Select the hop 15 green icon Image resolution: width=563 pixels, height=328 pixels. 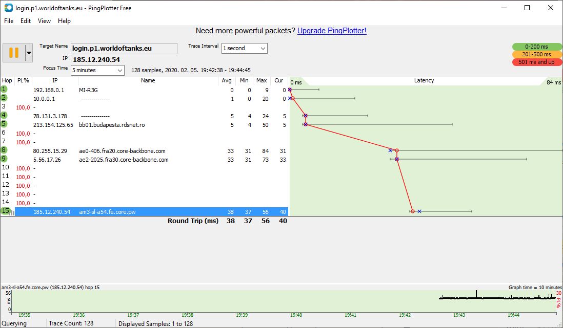coord(6,211)
